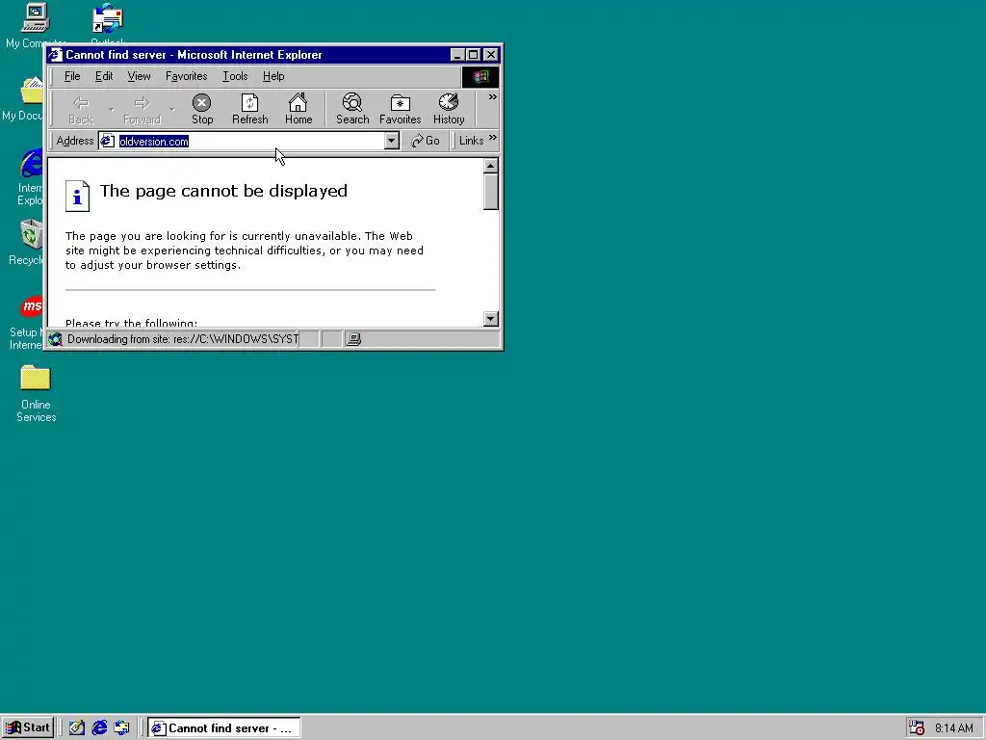This screenshot has height=740, width=986.
Task: Reload the page using Refresh
Action: 249,110
